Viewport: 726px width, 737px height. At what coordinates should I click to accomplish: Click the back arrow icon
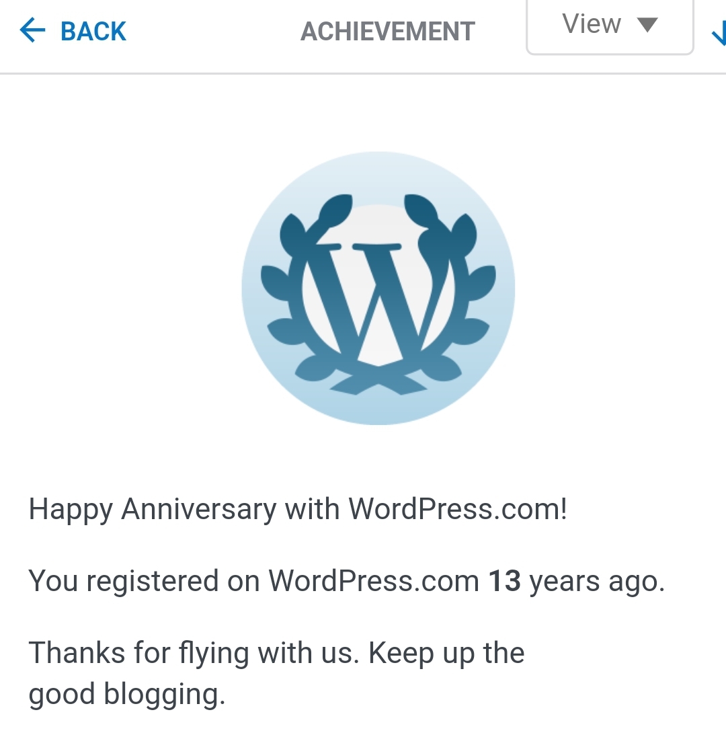(32, 31)
